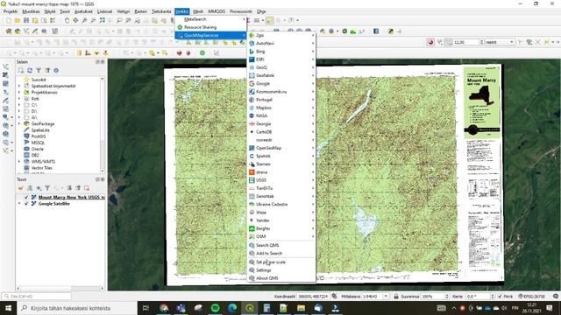The image size is (561, 315).
Task: Click the filter legend icon in Tasot panel
Action: (x=47, y=188)
